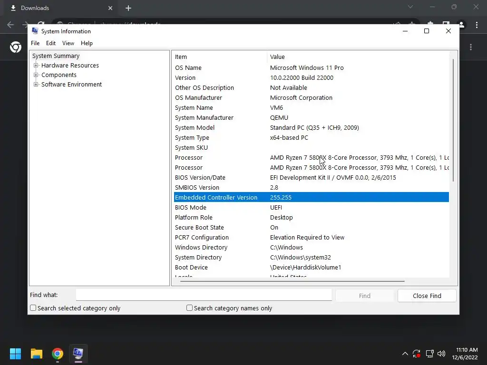Expand the Components node
Screen dimensions: 487x365
[x=36, y=75]
